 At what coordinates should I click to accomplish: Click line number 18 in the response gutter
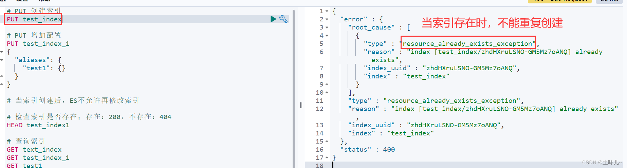pos(319,165)
